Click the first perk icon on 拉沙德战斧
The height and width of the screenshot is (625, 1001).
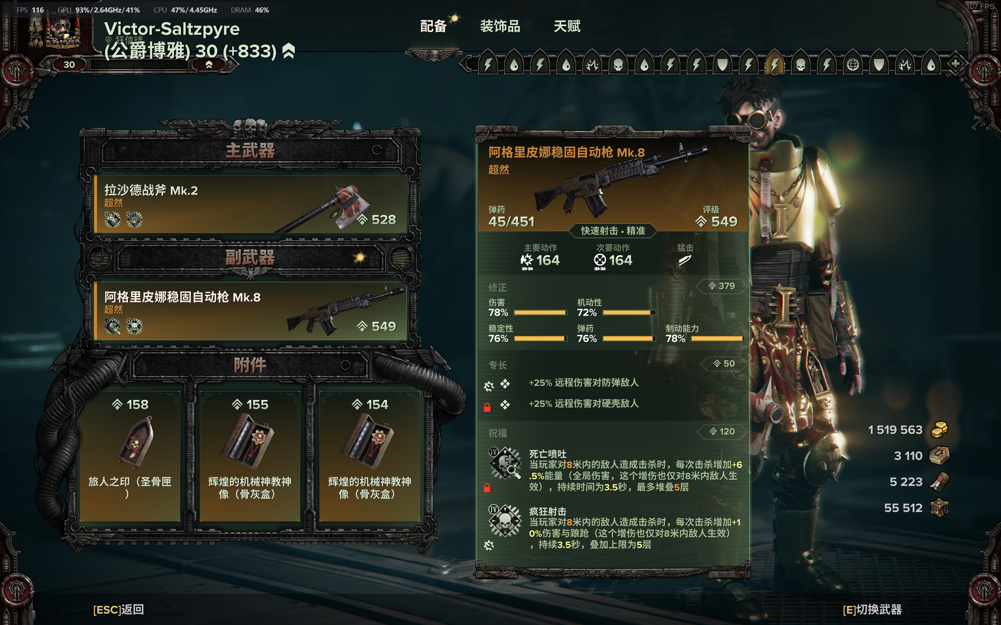(x=113, y=220)
